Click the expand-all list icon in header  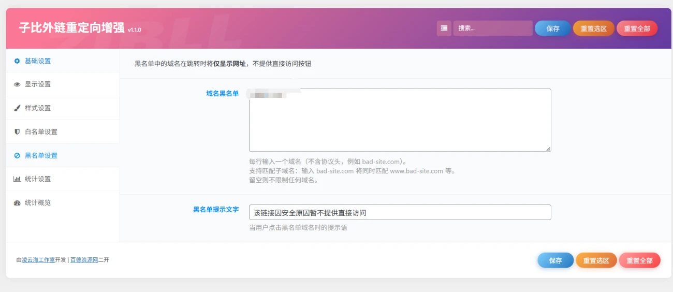click(x=444, y=28)
